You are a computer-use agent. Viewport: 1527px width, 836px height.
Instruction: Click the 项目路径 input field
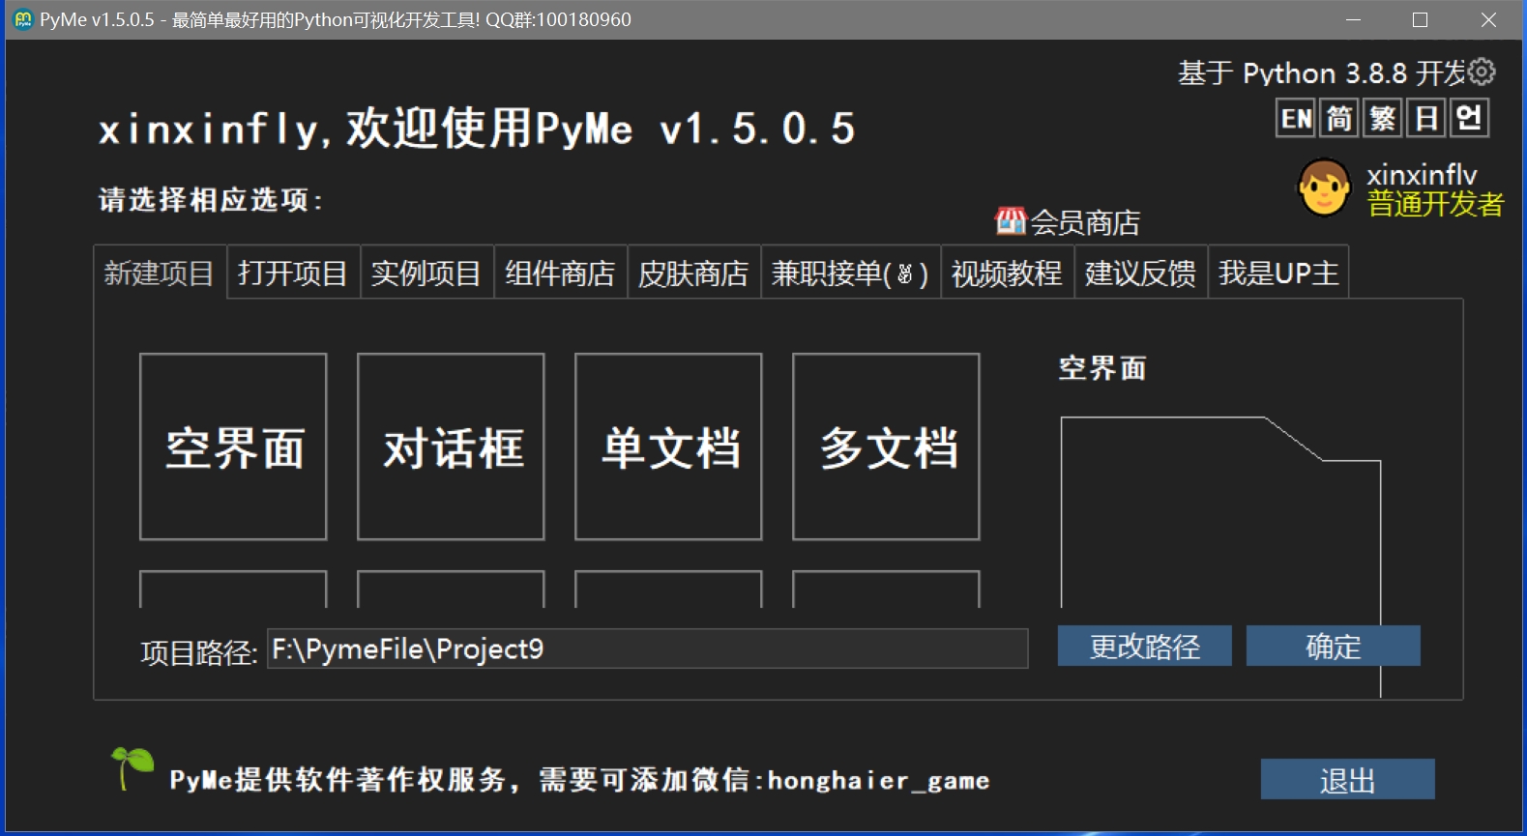[x=647, y=649]
